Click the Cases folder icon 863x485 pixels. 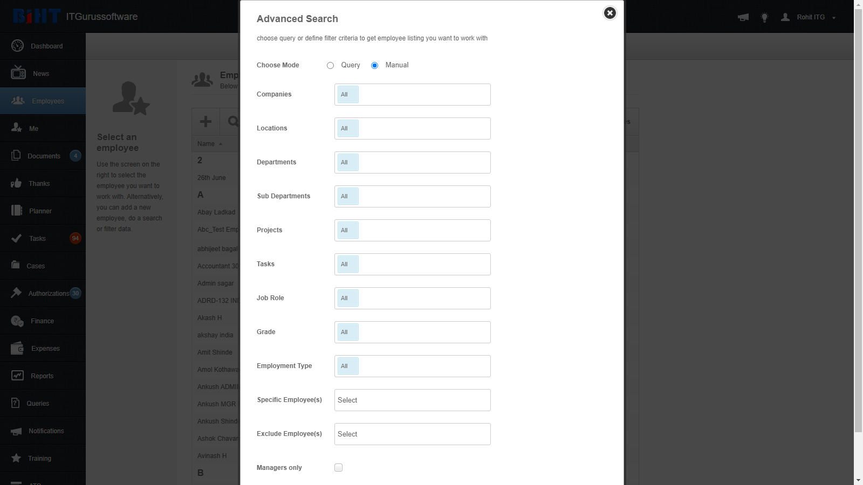click(x=16, y=265)
